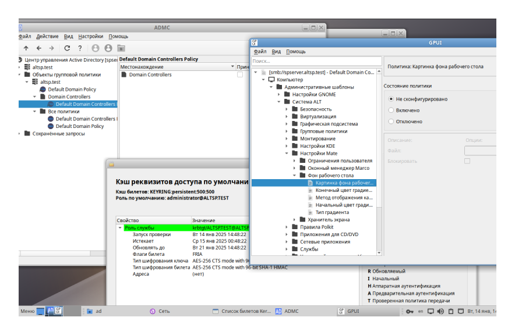Viewport: 515px width, 335px height.
Task: Collapse 'Все политики' in ADMC tree
Action: pyautogui.click(x=35, y=112)
